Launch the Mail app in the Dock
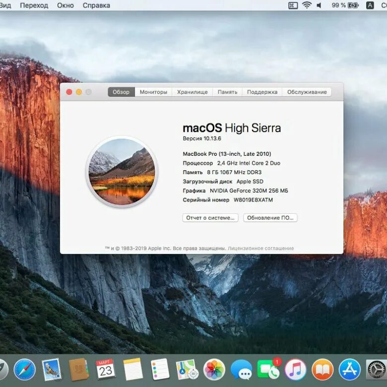The width and height of the screenshot is (387, 387). [52, 370]
